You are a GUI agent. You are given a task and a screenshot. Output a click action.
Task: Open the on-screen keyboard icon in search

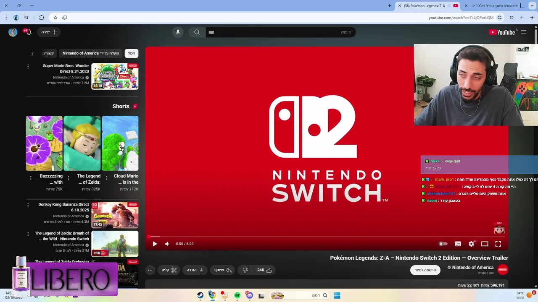pyautogui.click(x=211, y=32)
